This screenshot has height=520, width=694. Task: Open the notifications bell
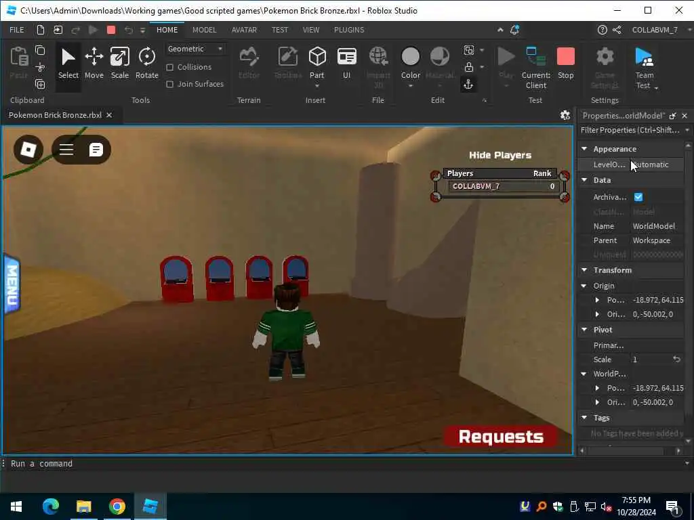pos(514,30)
